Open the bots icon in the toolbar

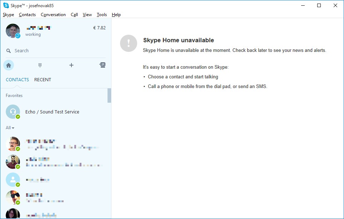click(103, 65)
